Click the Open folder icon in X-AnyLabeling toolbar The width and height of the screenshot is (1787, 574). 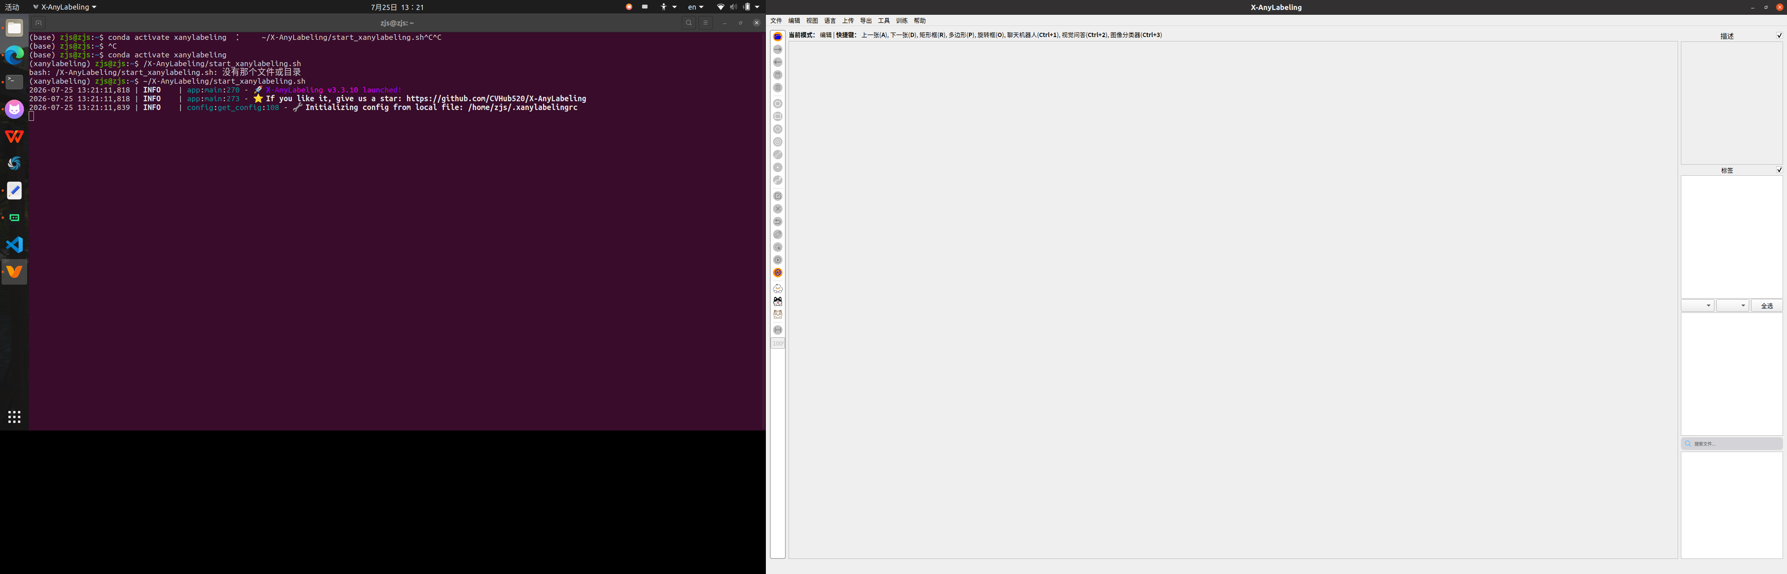point(778,37)
